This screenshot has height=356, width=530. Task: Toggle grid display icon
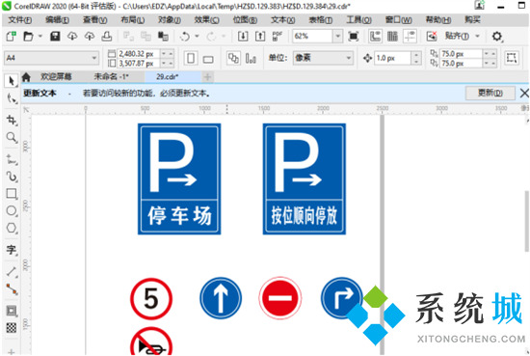(392, 36)
